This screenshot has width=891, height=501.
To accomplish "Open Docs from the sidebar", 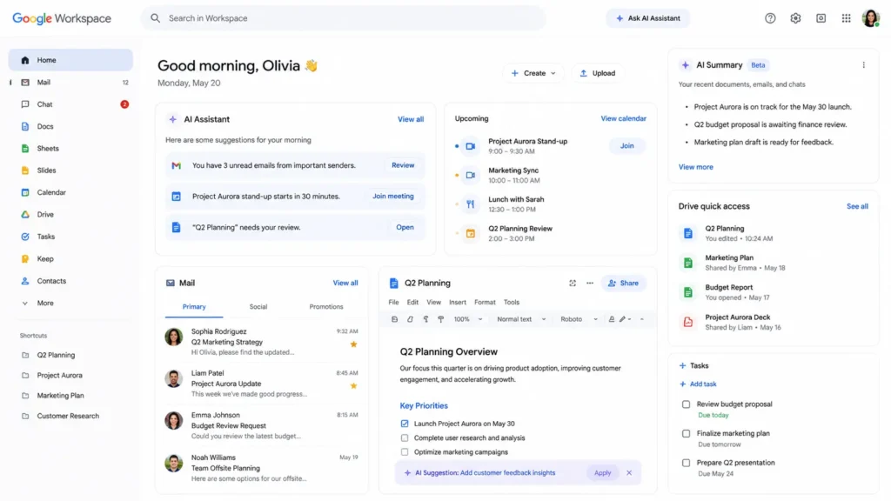I will pos(70,127).
